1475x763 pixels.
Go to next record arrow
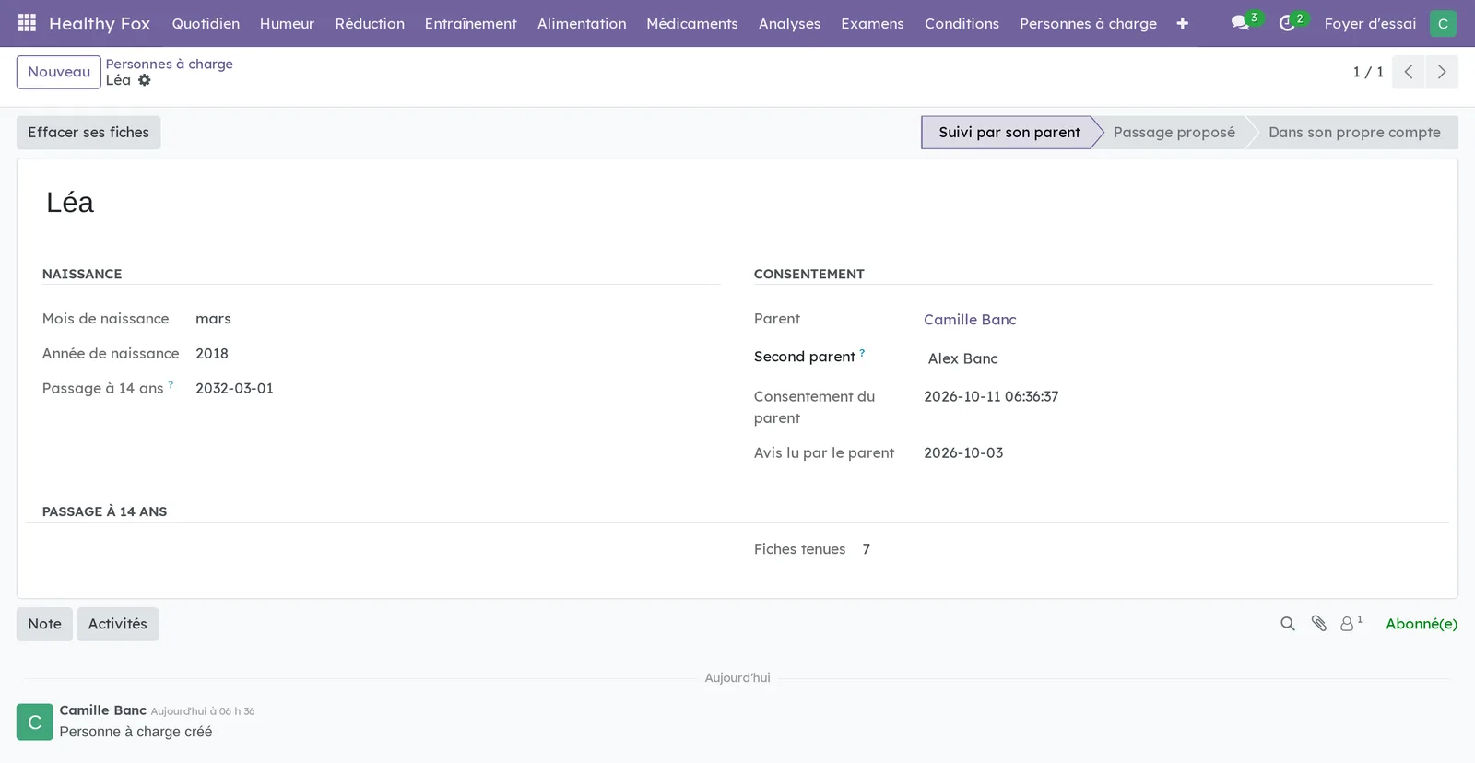1442,72
